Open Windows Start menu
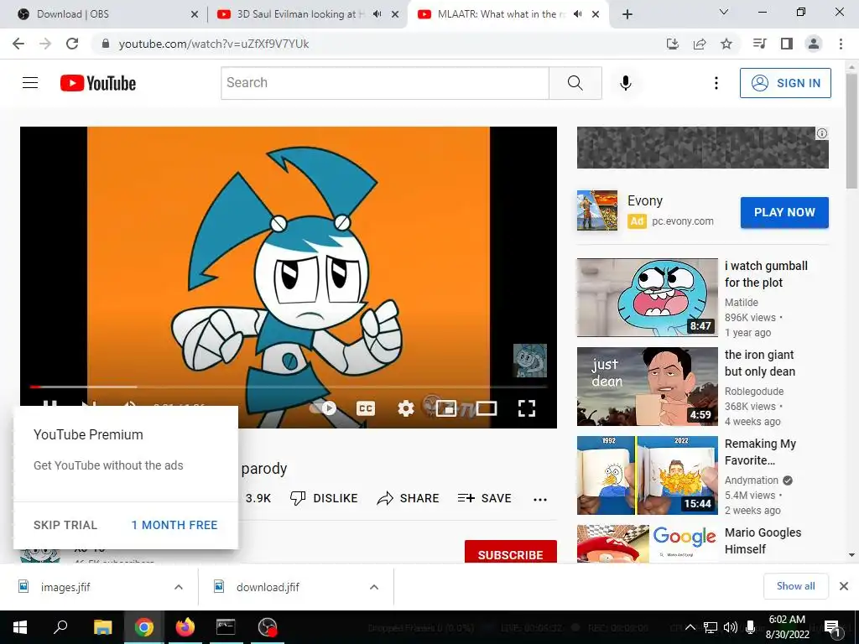Viewport: 859px width, 644px height. [x=20, y=627]
